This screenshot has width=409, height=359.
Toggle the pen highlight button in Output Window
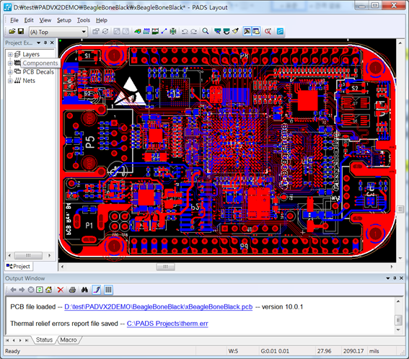click(x=97, y=290)
